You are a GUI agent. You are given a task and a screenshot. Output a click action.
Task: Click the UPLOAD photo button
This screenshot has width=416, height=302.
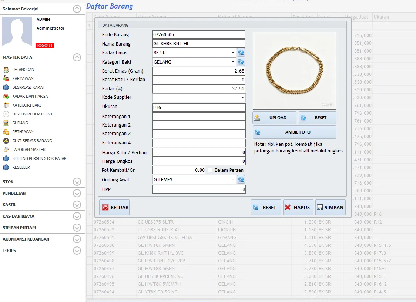274,118
